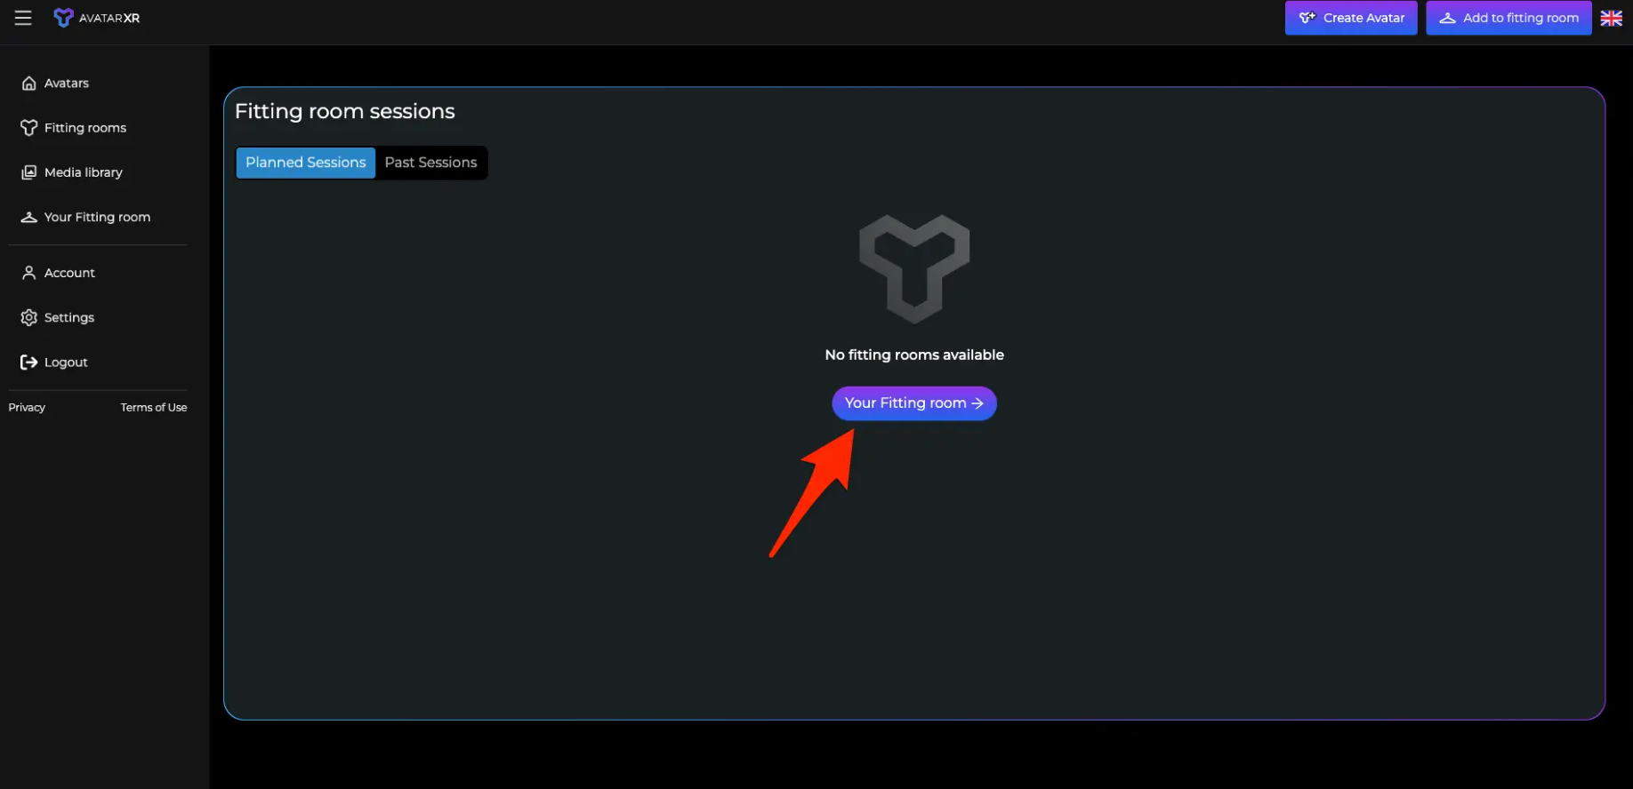1633x789 pixels.
Task: Click the Fitting room sessions heading
Action: point(345,111)
